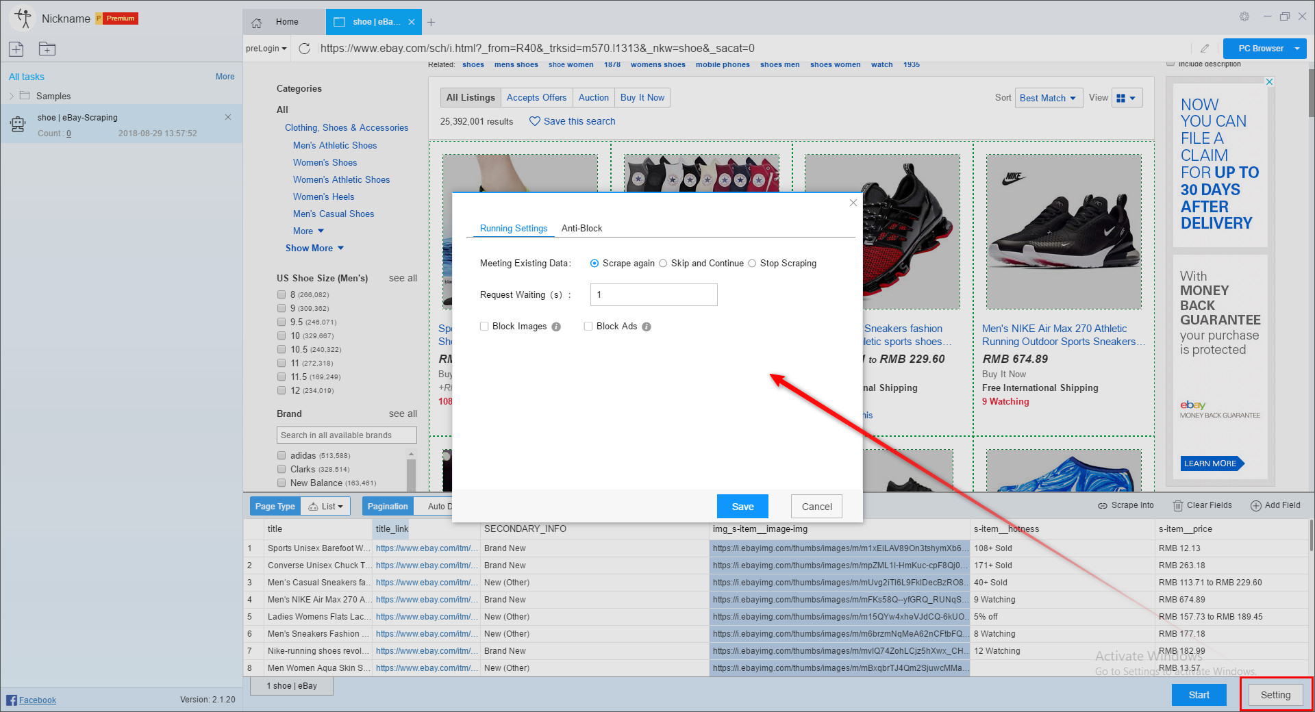Screen dimensions: 1315x712
Task: Open Scrape Into options
Action: tap(1125, 505)
